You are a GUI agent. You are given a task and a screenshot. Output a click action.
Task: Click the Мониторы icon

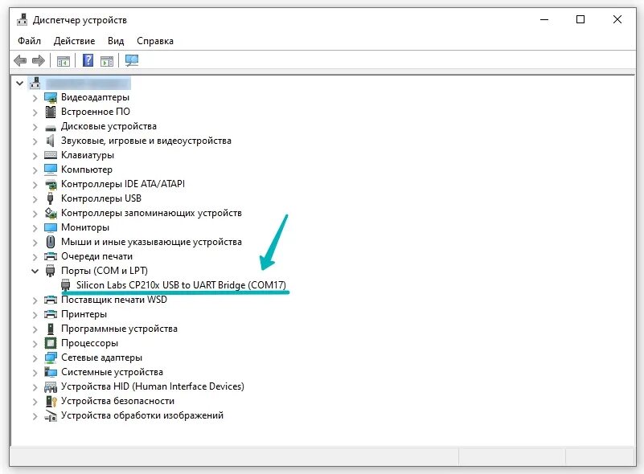51,227
